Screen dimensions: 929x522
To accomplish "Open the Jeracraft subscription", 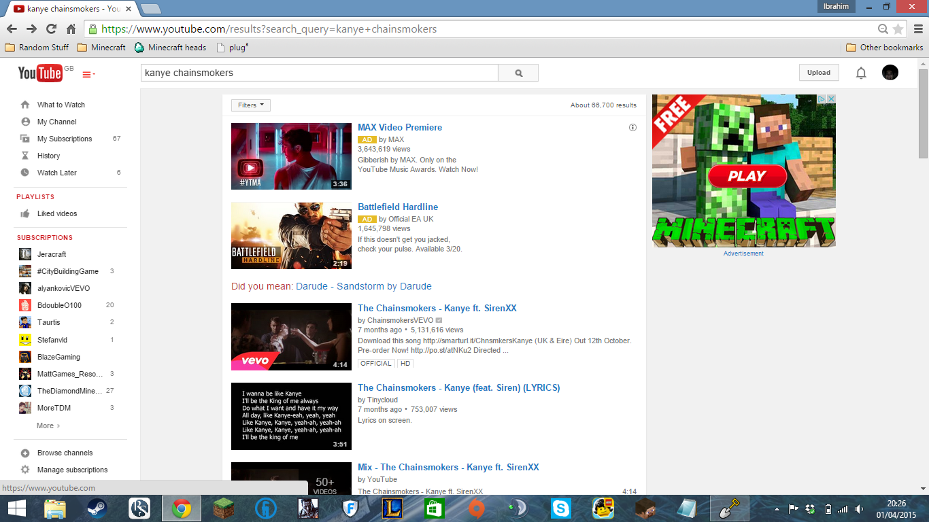I will point(52,254).
